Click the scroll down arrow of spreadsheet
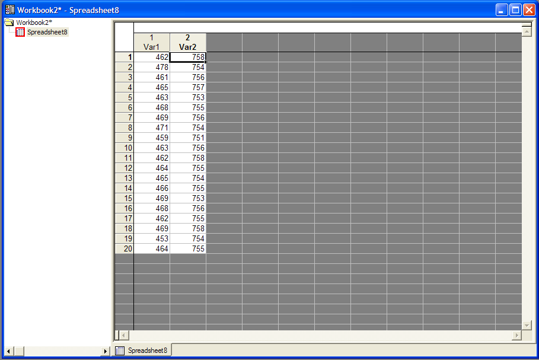The width and height of the screenshot is (539, 360). point(527,325)
